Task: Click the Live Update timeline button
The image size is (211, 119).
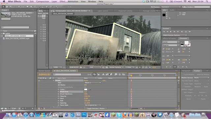Action: (x=94, y=74)
